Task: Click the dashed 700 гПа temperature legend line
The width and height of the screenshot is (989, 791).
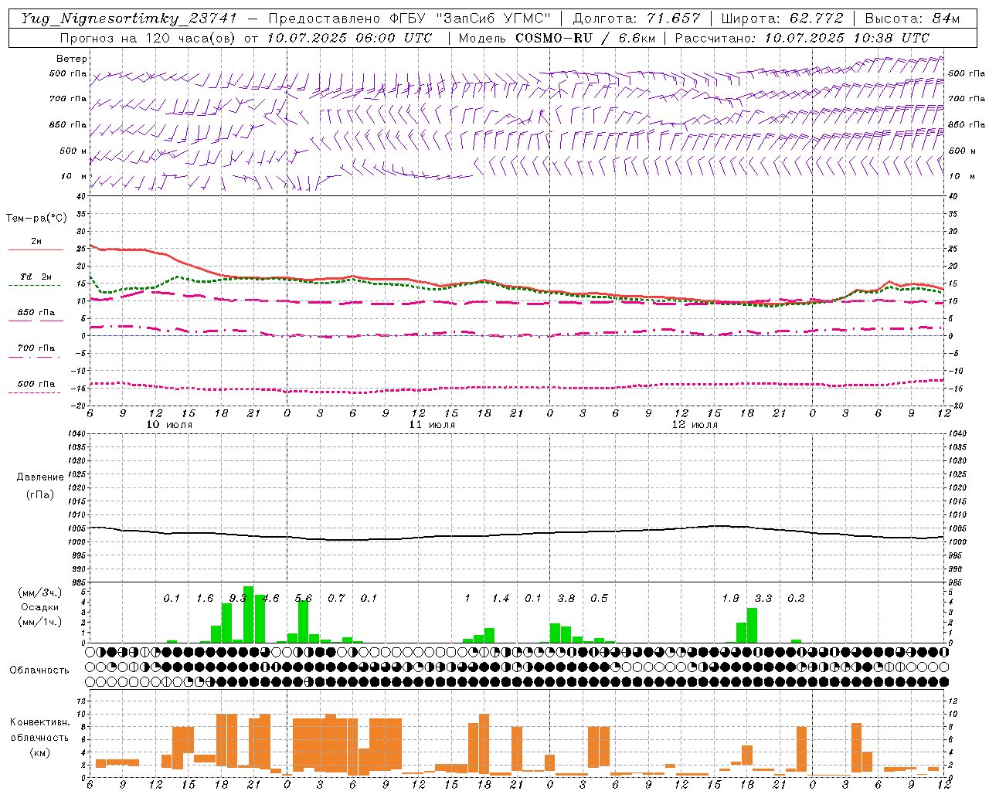Action: [36, 357]
